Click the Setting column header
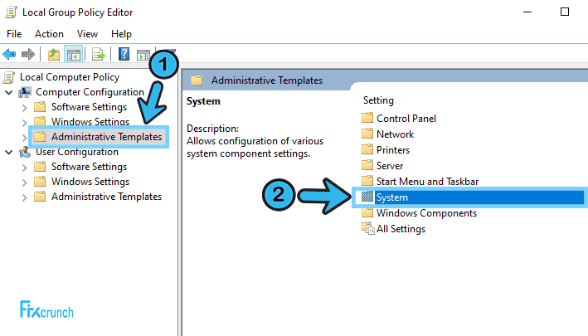The image size is (588, 336). point(378,100)
